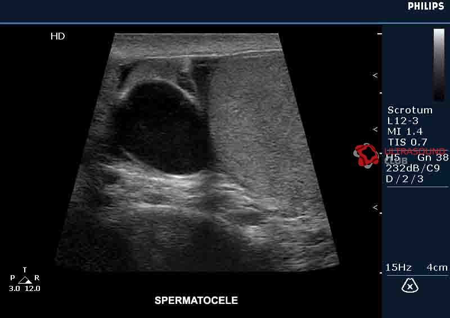Click the D/2/3 setting
Screen dimensions: 450x318
404,179
